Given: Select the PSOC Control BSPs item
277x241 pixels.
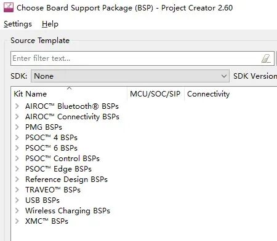Looking at the screenshot, I should tap(62, 159).
